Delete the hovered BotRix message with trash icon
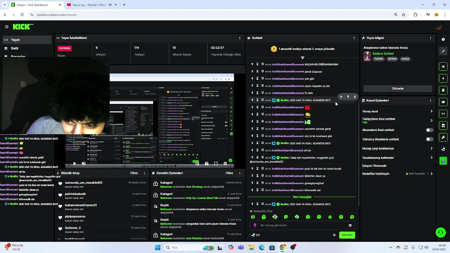The height and width of the screenshot is (253, 450). (x=355, y=97)
